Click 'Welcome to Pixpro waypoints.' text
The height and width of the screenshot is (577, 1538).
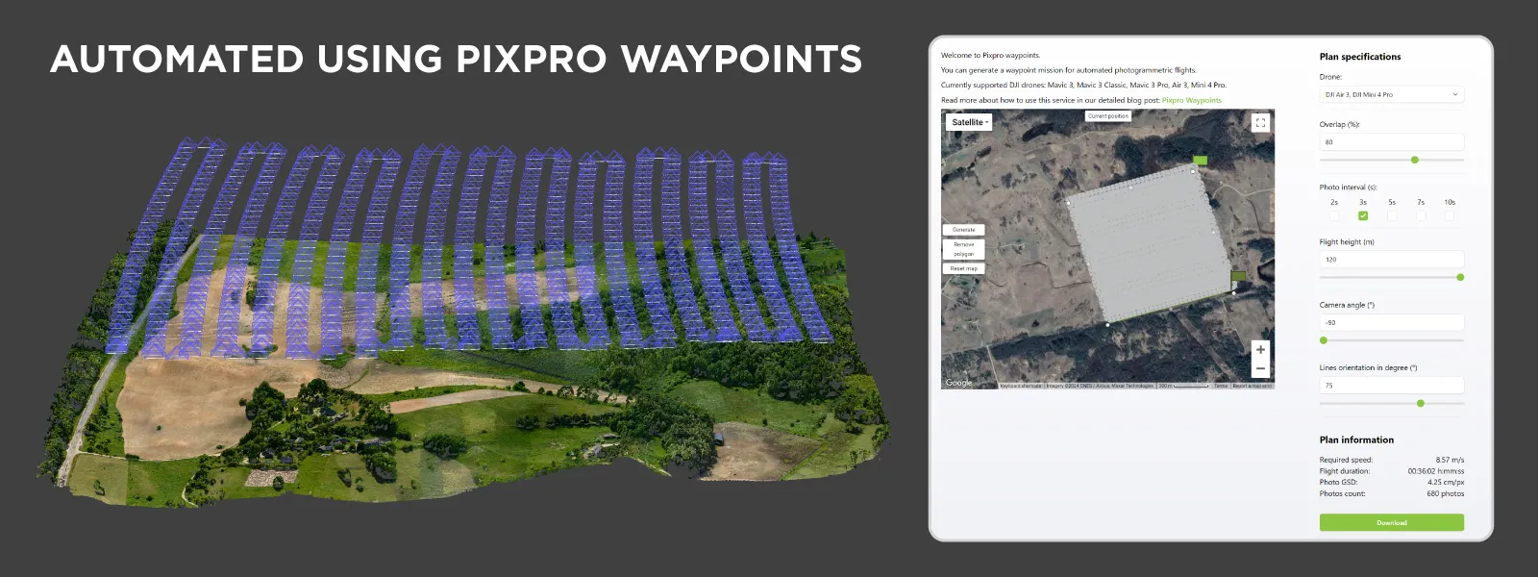click(990, 55)
